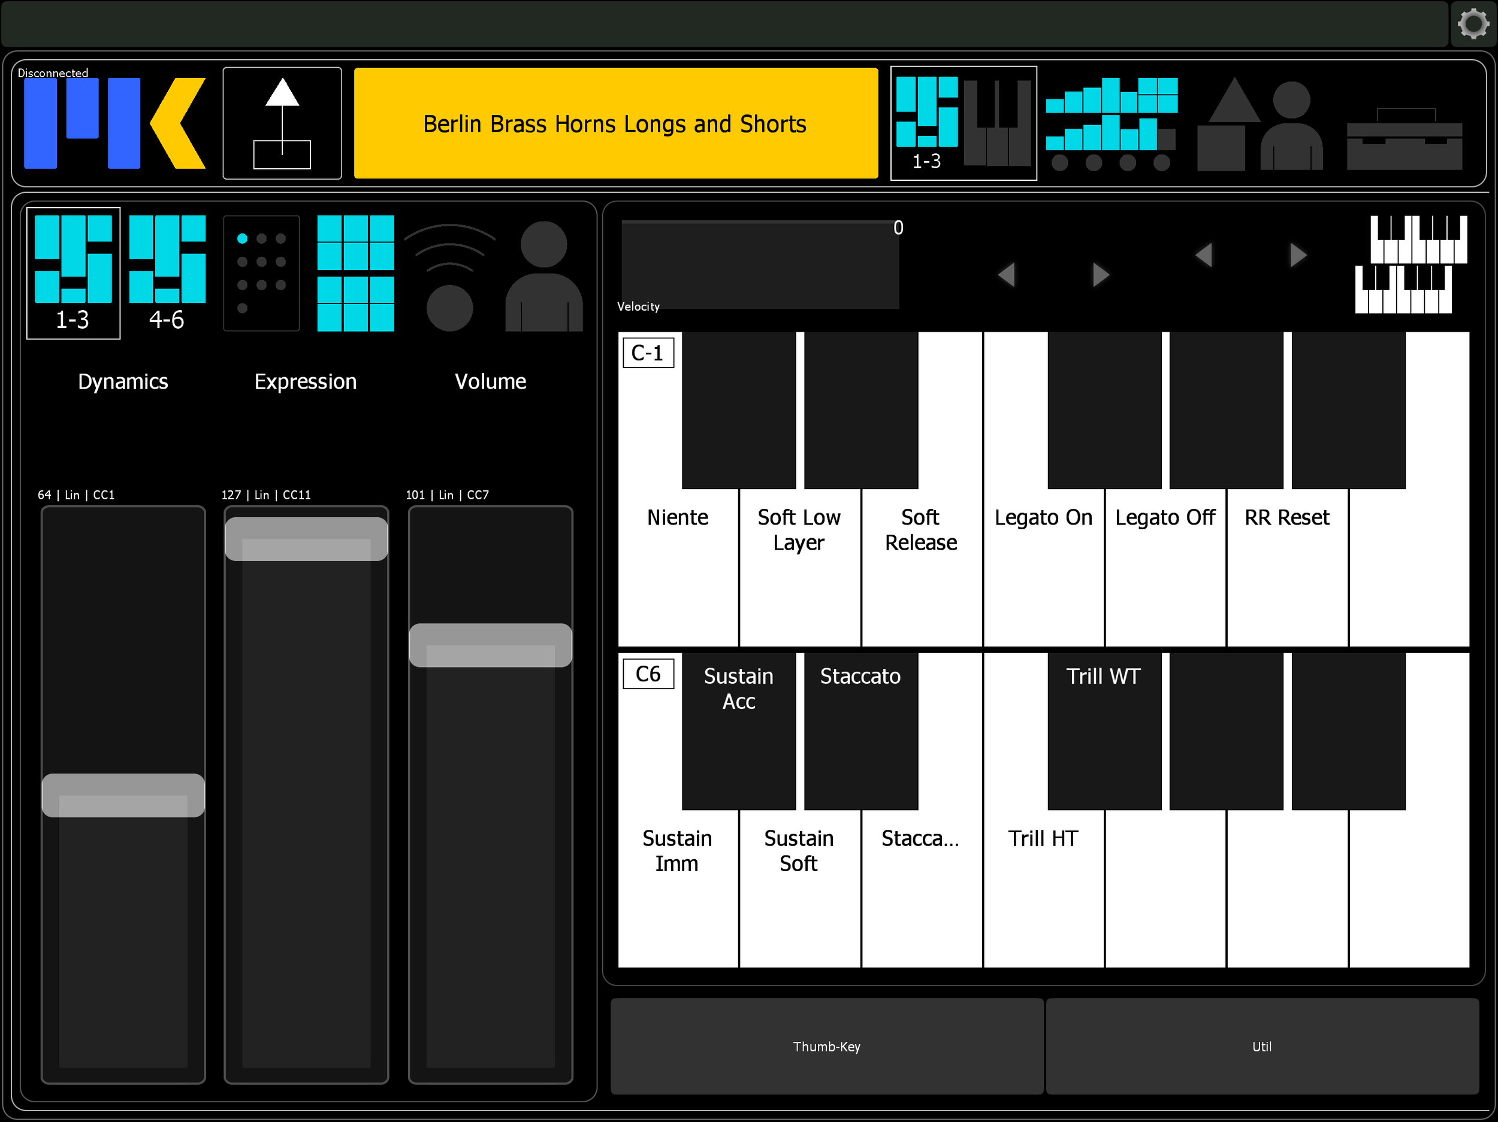Click the blue PK logo icon
Screen dimensions: 1498x1122
(82, 123)
